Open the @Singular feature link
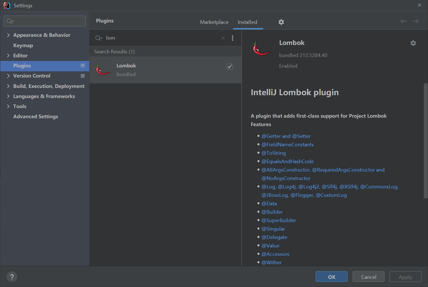Screen dimensions: 428x287 point(273,229)
